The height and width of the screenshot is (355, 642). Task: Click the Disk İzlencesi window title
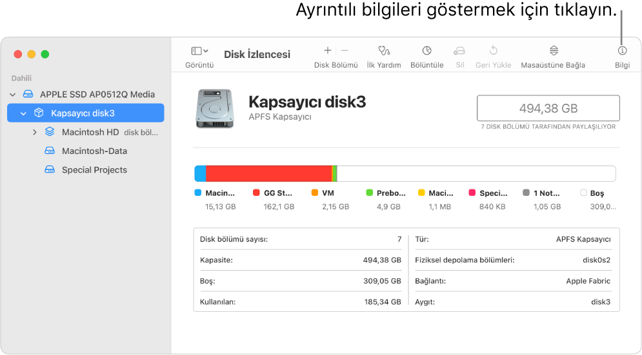[x=257, y=54]
